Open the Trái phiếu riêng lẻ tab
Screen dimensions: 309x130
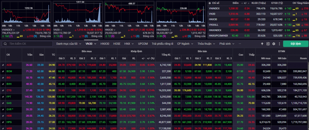162,44
